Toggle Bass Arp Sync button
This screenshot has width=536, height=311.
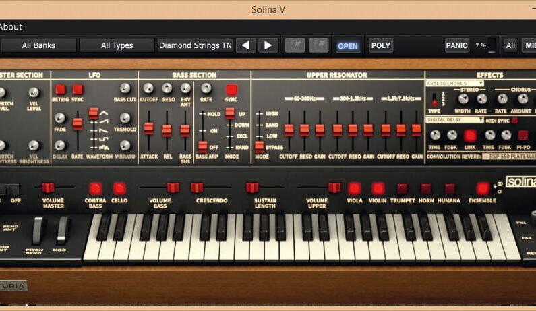pyautogui.click(x=231, y=90)
